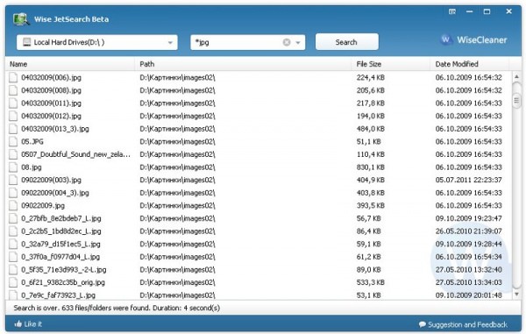Click file icon of 09022009.jpg
Screen dimensions: 526x334
[13, 205]
